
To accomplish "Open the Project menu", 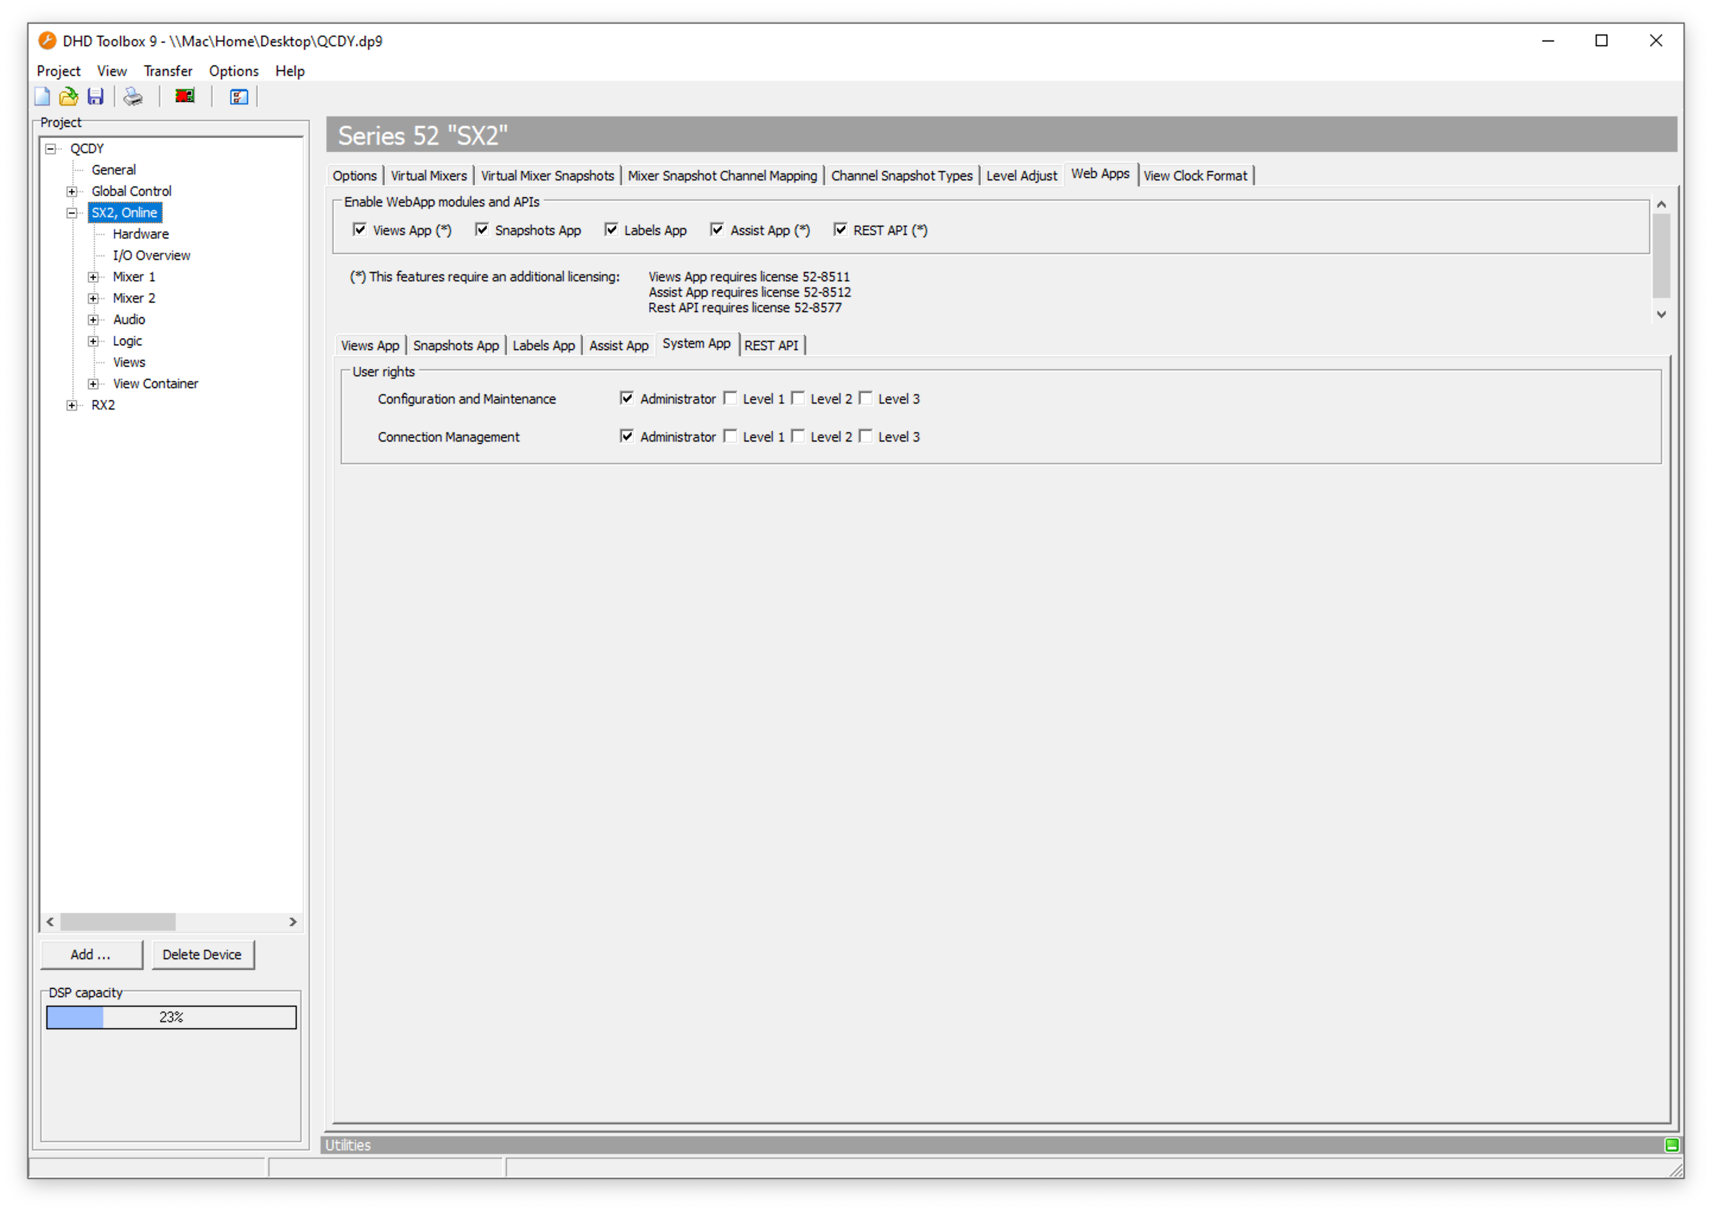I will click(58, 71).
